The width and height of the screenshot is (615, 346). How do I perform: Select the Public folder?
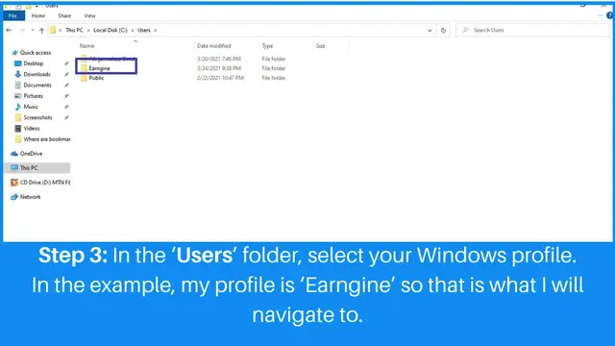coord(96,78)
